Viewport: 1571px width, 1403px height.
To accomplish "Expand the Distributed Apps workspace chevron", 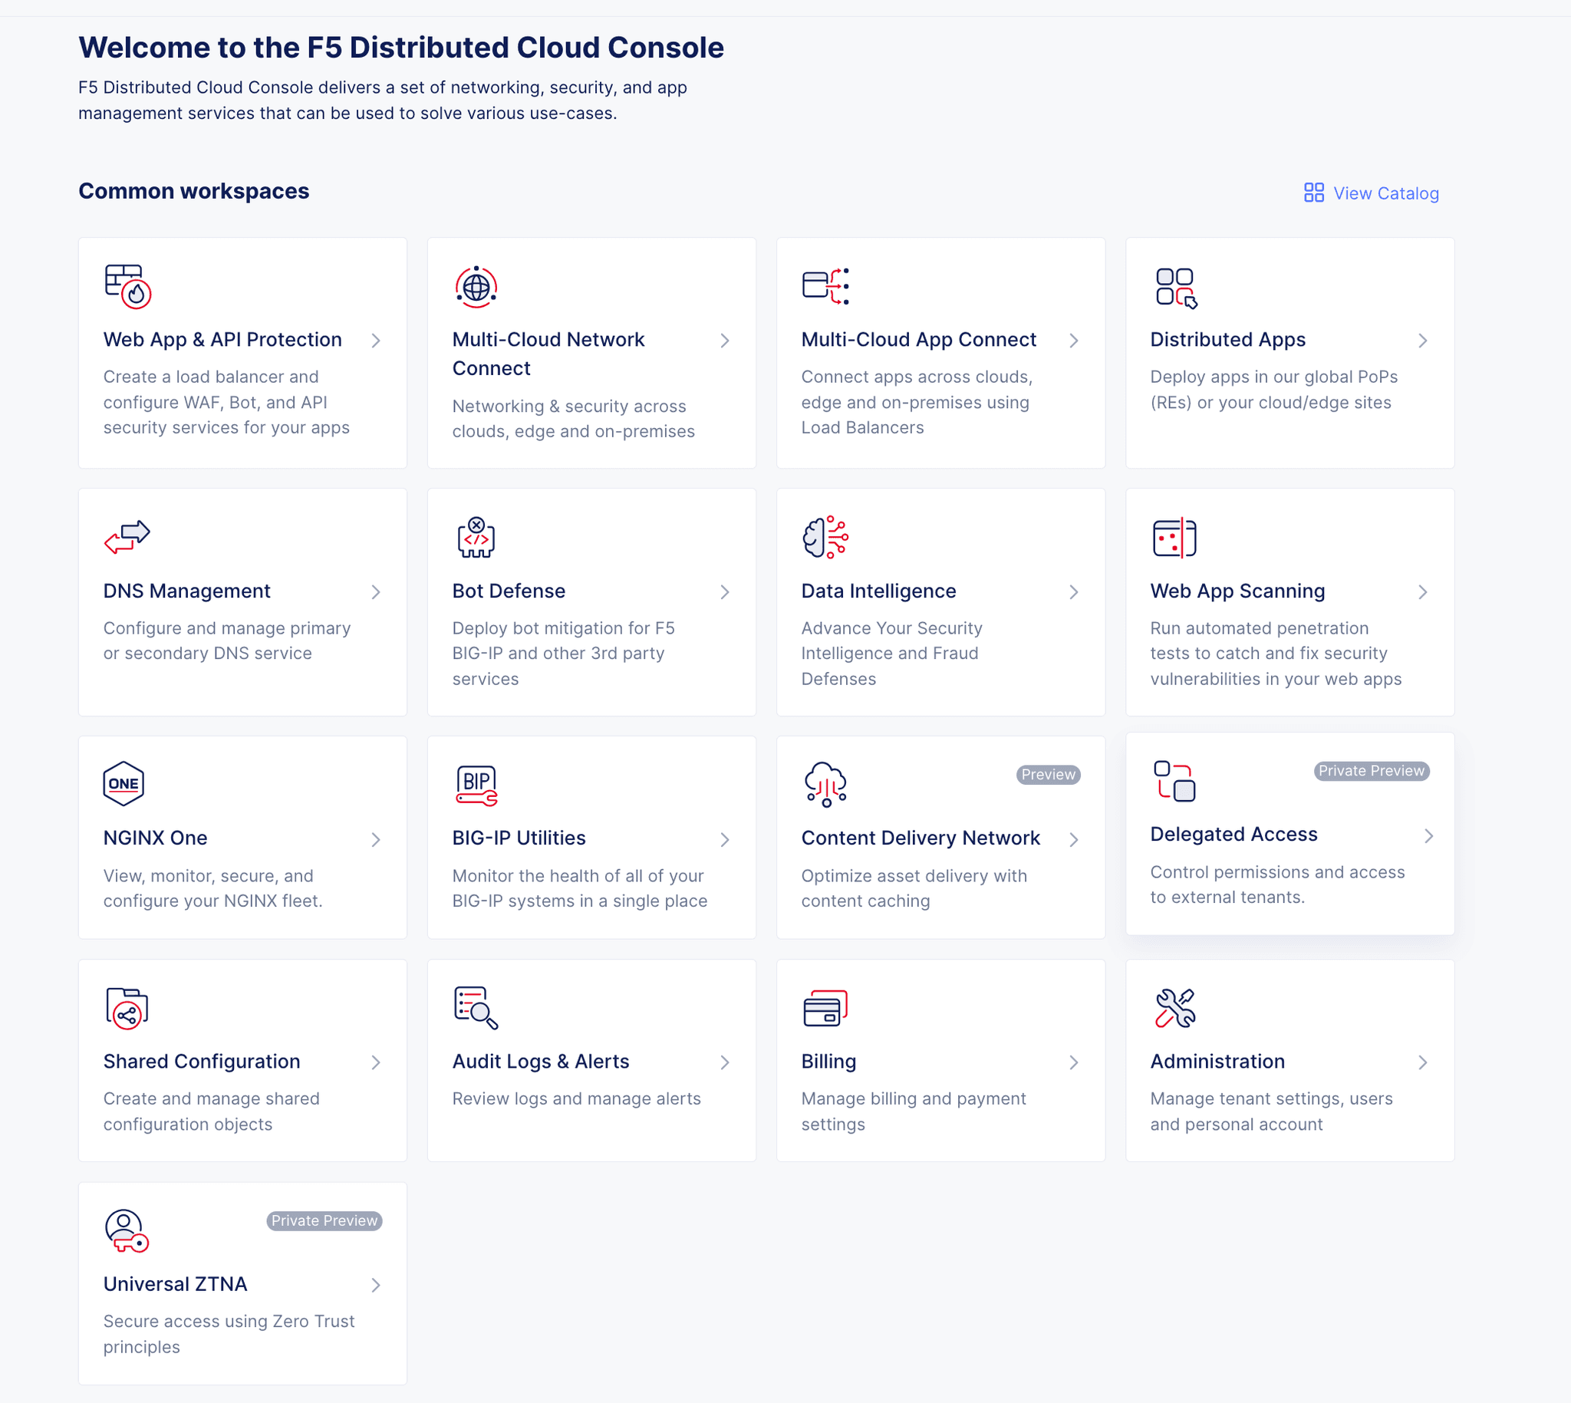I will (x=1424, y=341).
